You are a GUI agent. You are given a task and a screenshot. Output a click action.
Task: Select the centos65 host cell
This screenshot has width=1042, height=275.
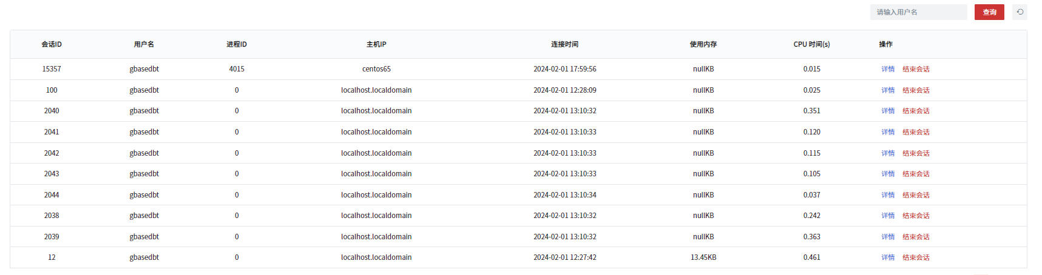point(376,69)
